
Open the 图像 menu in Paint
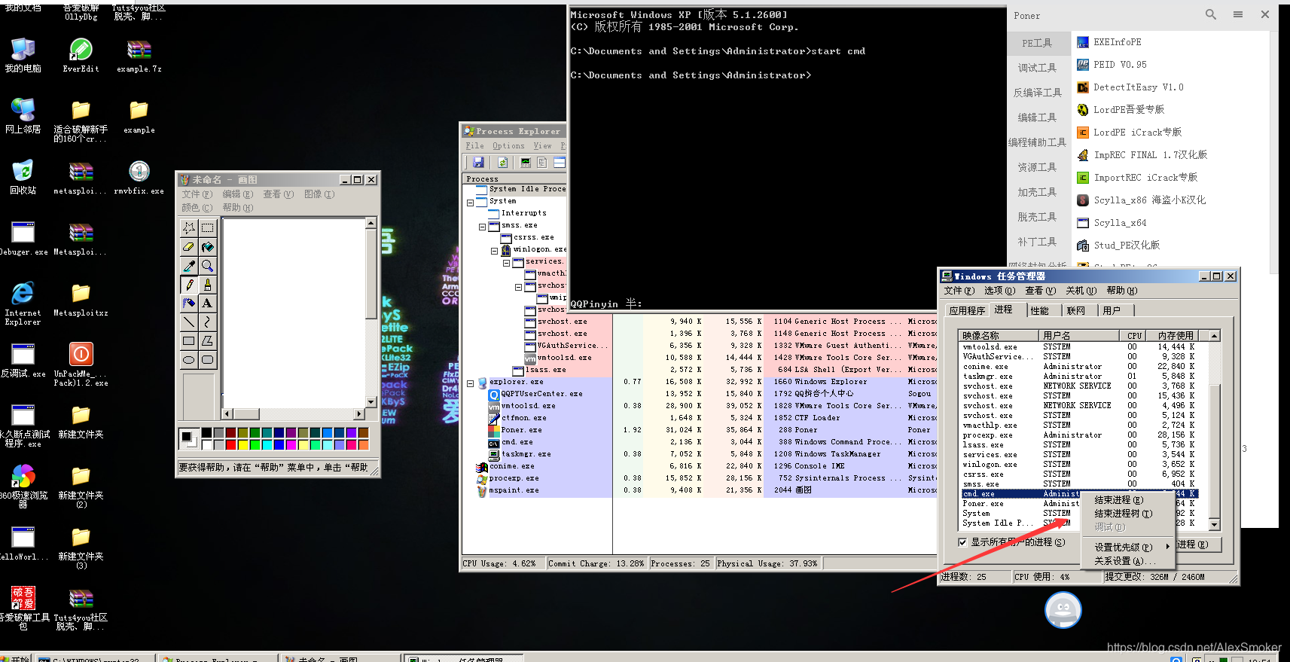tap(319, 194)
